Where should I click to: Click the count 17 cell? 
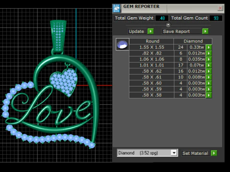181,65
